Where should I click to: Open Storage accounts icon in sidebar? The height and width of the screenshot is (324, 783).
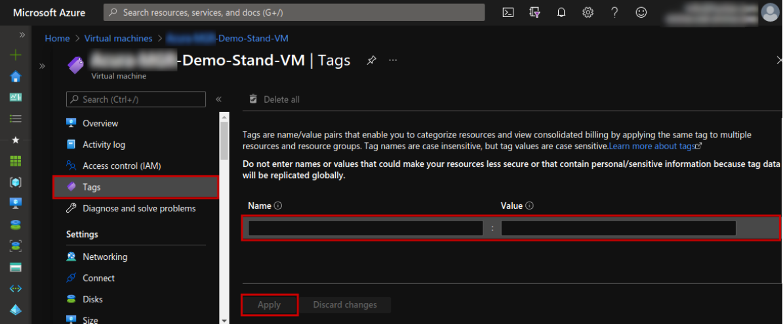(x=16, y=267)
